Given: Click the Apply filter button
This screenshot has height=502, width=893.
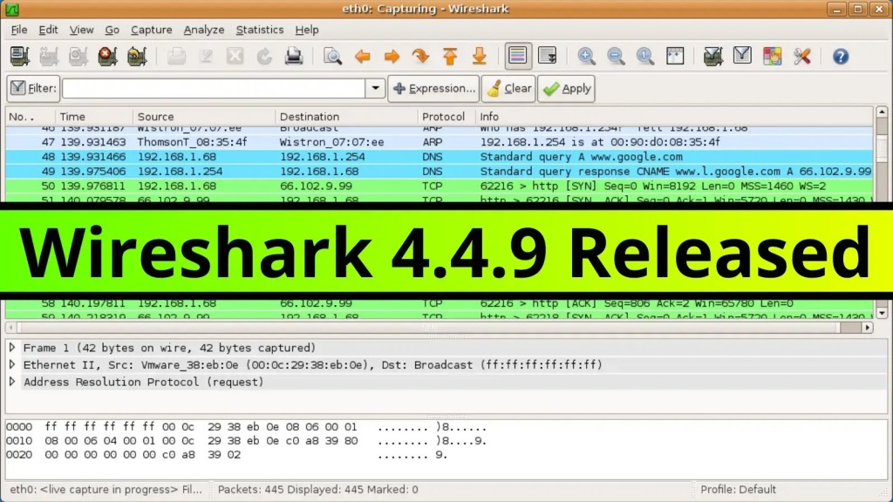Looking at the screenshot, I should point(566,88).
